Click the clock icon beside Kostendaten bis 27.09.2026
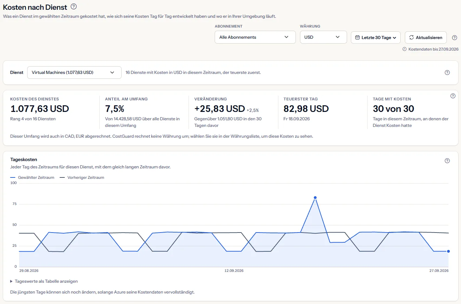Image resolution: width=461 pixels, height=304 pixels. (x=405, y=49)
